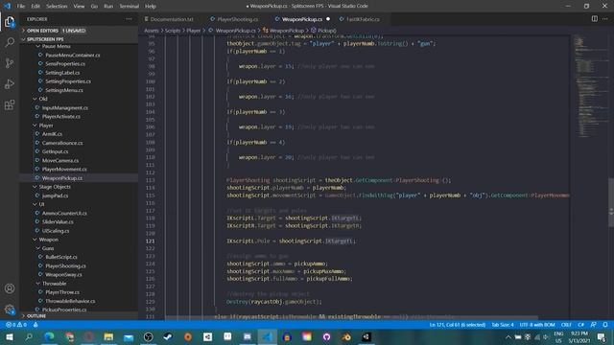Image resolution: width=614 pixels, height=345 pixels.
Task: Collapse the Player folder
Action: (46, 126)
